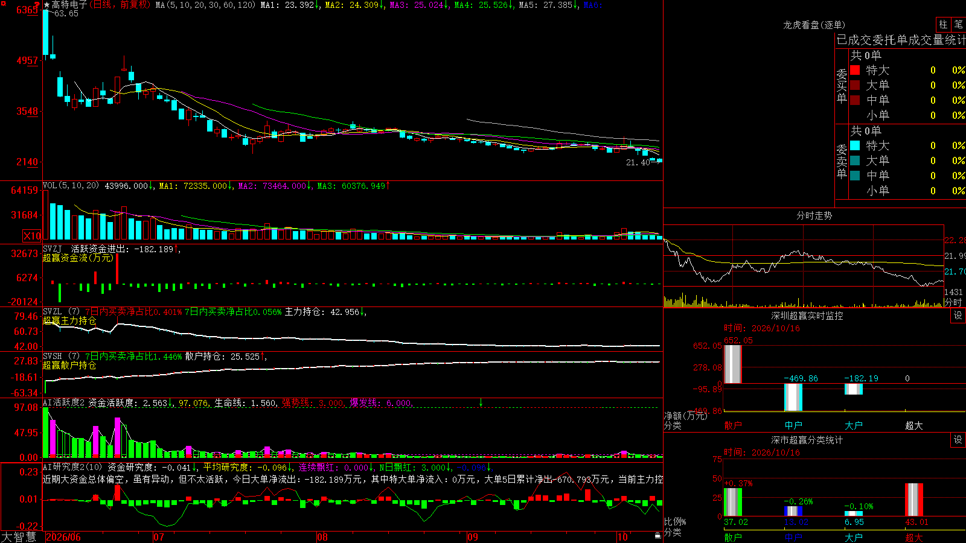Screen dimensions: 966x543
Task: Click the 超赢主力持仓 indicator label
Action: (69, 320)
